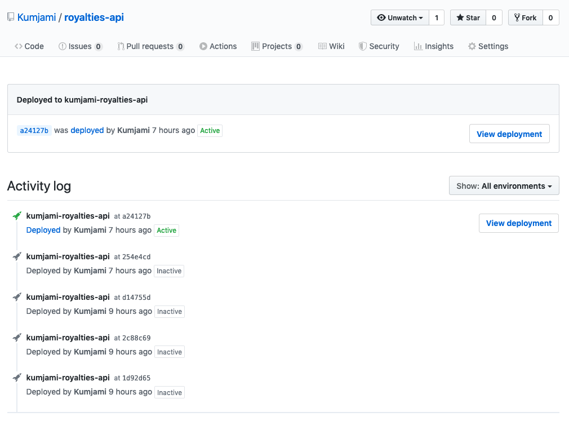This screenshot has width=569, height=421.
Task: Switch to the Code tab
Action: point(29,46)
